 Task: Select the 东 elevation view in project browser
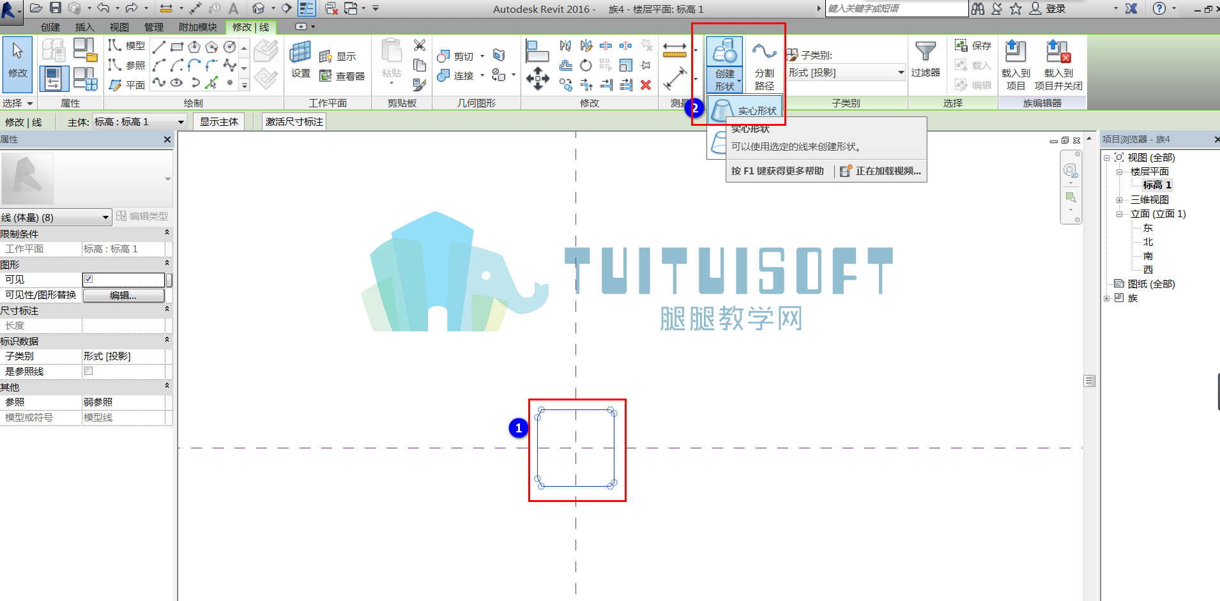pyautogui.click(x=1148, y=228)
